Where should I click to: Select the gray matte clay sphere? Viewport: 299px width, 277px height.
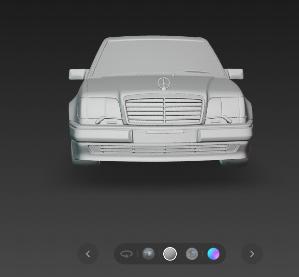170,254
